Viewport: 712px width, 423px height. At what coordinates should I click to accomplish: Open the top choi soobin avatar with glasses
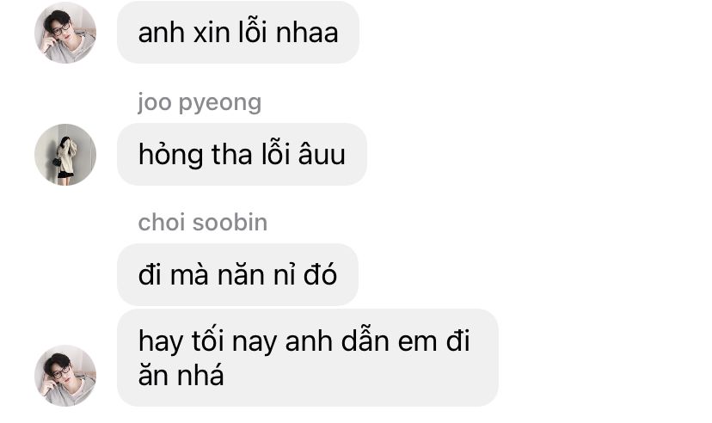(x=65, y=33)
